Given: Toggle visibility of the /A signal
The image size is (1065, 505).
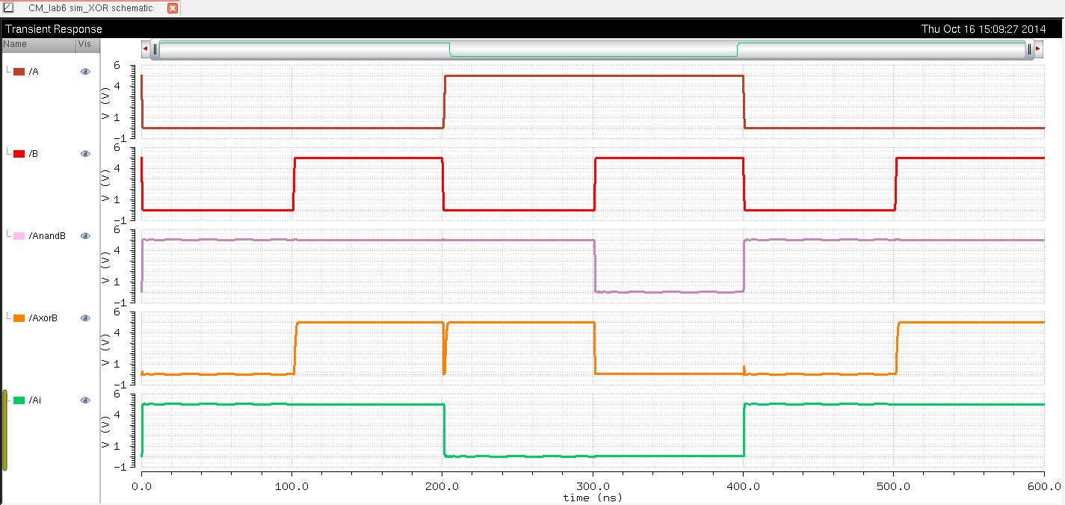Looking at the screenshot, I should 85,71.
